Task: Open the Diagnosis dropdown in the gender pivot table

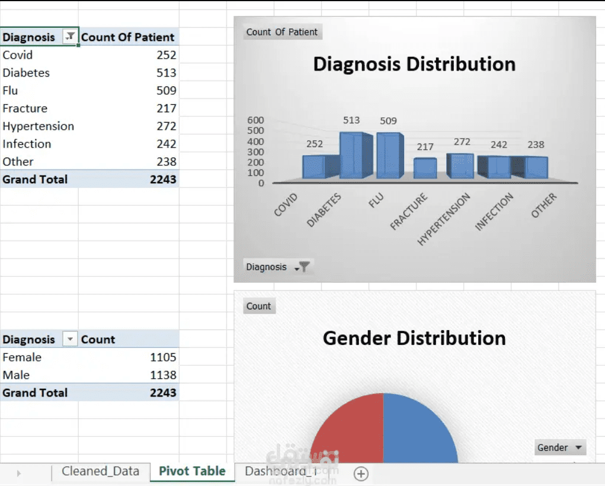Action: [70, 339]
